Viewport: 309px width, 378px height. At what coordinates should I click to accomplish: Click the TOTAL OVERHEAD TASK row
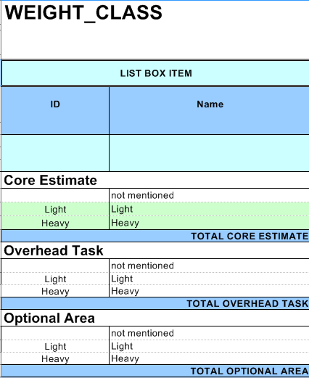(155, 303)
